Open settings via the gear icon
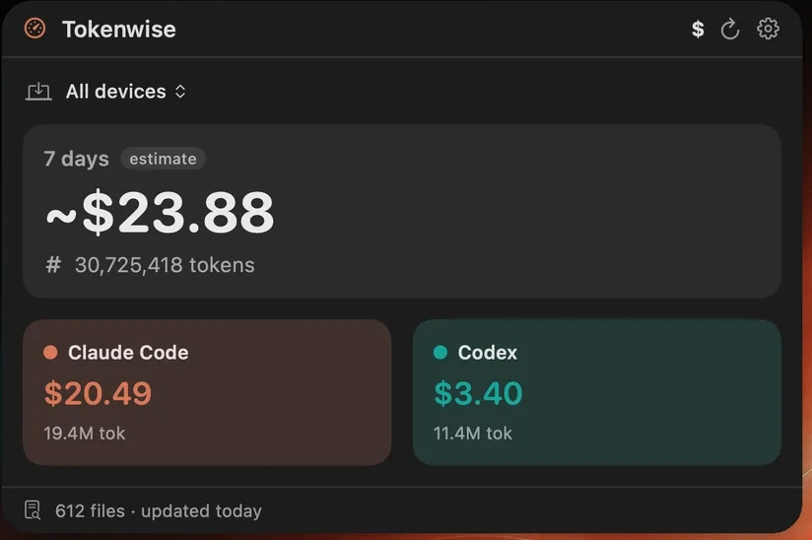The height and width of the screenshot is (540, 812). [x=768, y=29]
